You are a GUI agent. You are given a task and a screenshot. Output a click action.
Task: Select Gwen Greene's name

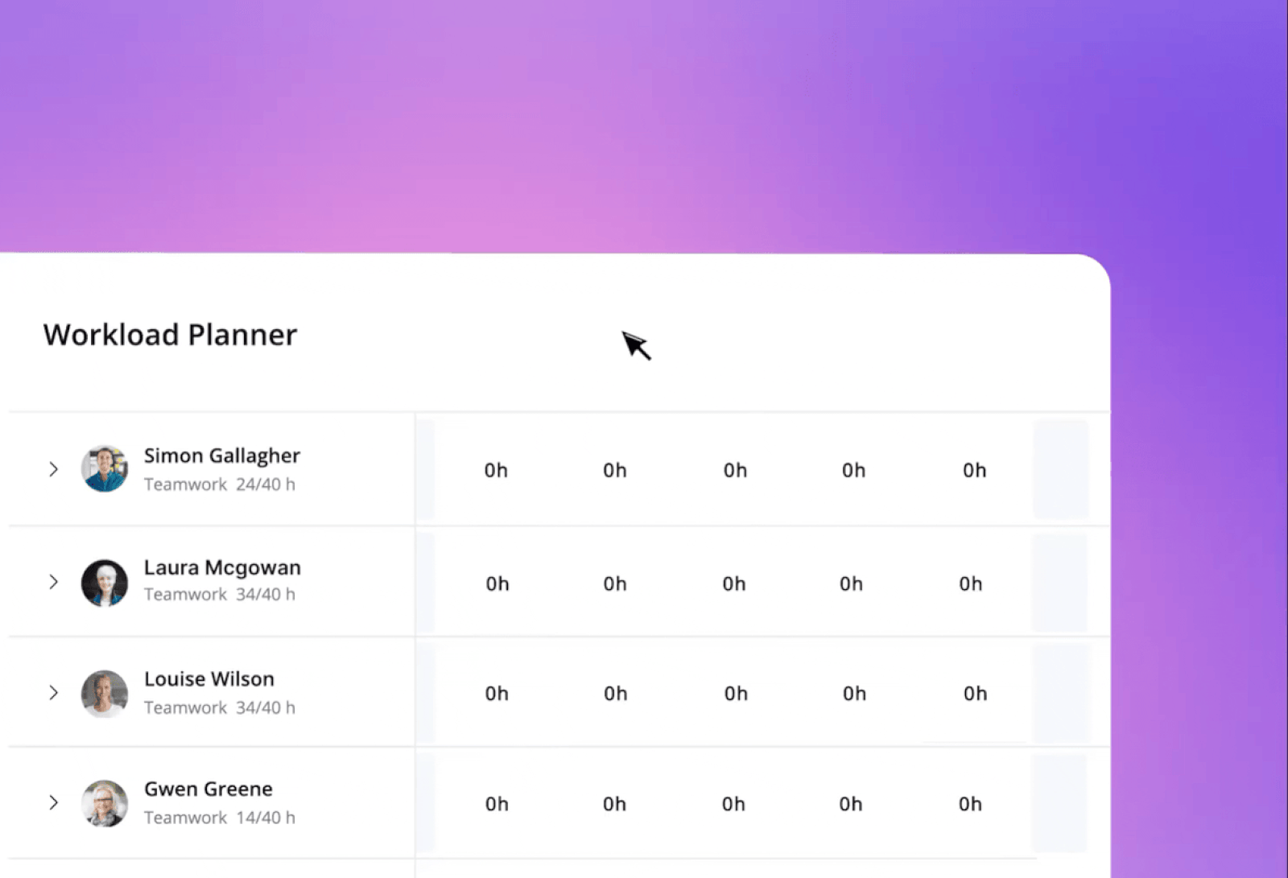tap(208, 789)
